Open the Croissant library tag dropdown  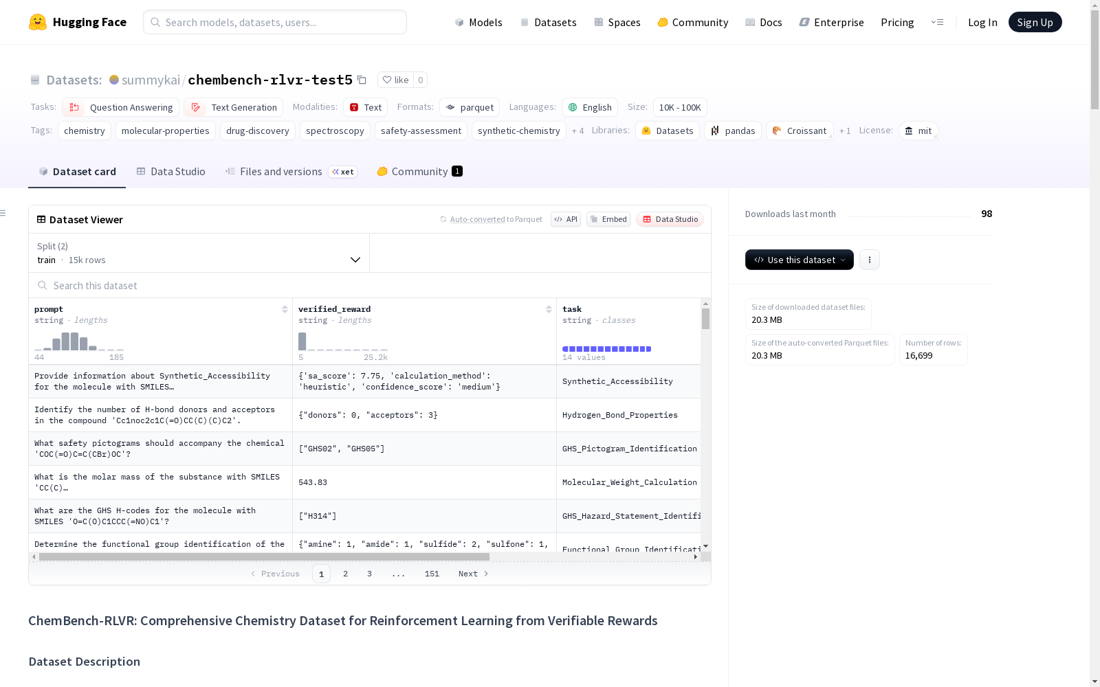click(x=800, y=131)
